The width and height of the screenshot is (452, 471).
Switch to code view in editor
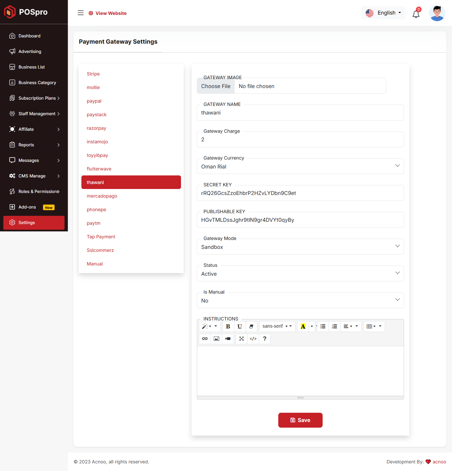point(253,339)
